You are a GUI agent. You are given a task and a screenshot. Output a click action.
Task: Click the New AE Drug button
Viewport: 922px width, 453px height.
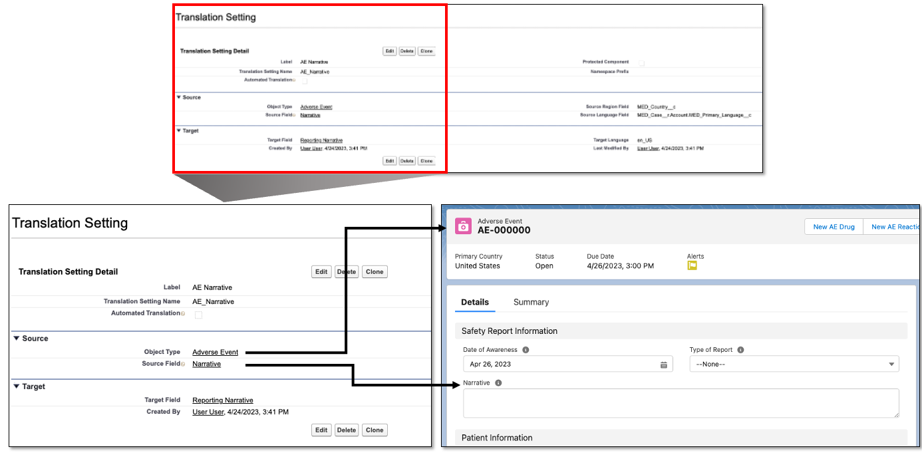(834, 227)
